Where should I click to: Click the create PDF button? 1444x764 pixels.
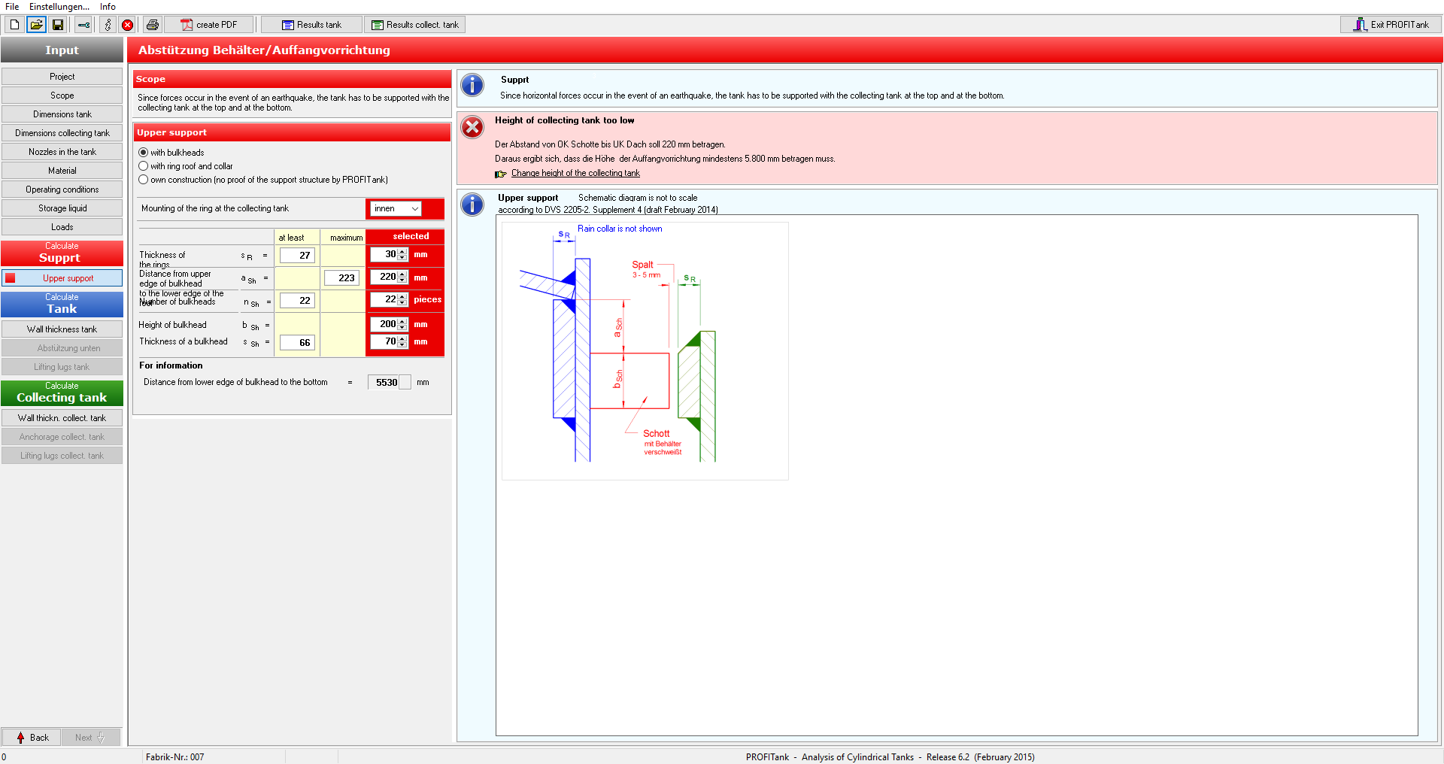[x=209, y=25]
